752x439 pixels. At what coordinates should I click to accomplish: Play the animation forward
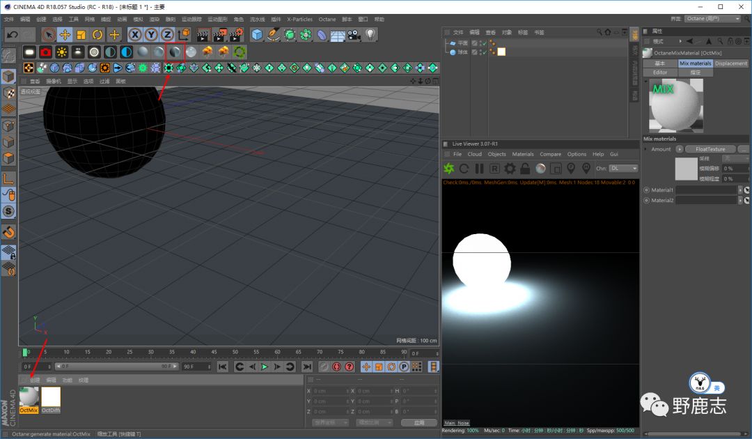[265, 367]
